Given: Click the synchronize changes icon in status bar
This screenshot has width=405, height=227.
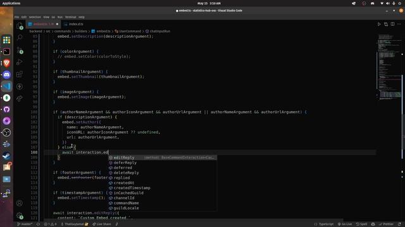Looking at the screenshot, I should [38, 224].
